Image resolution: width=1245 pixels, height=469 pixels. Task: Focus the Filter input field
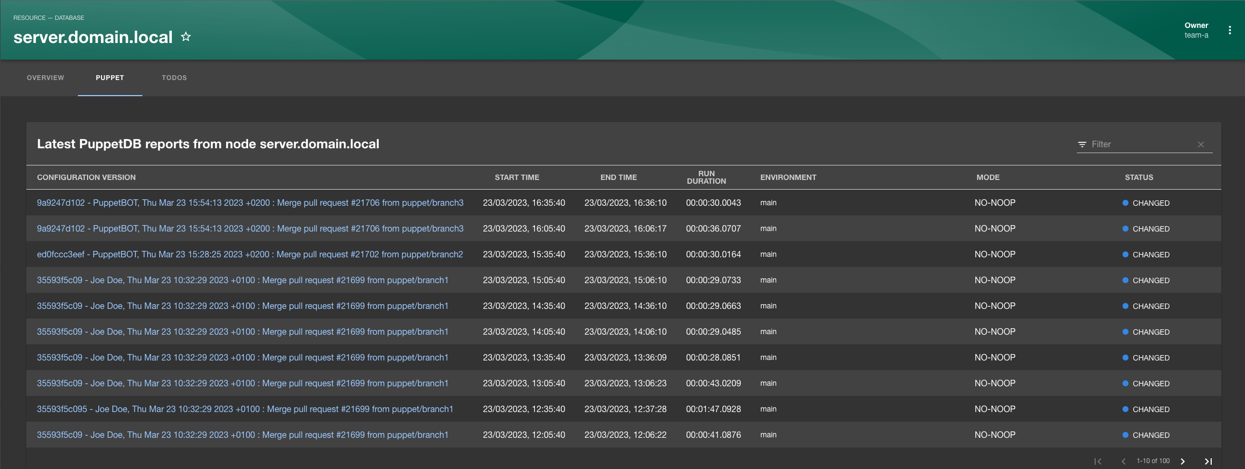(x=1141, y=145)
